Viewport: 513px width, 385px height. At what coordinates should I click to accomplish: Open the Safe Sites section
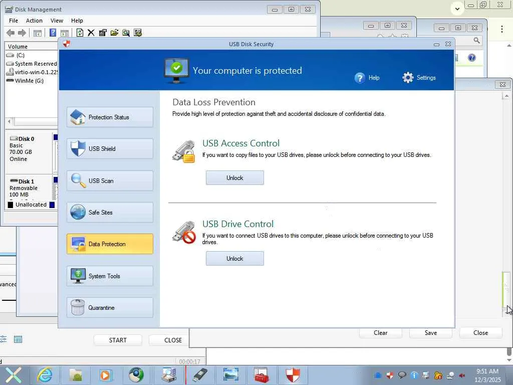[x=110, y=213]
